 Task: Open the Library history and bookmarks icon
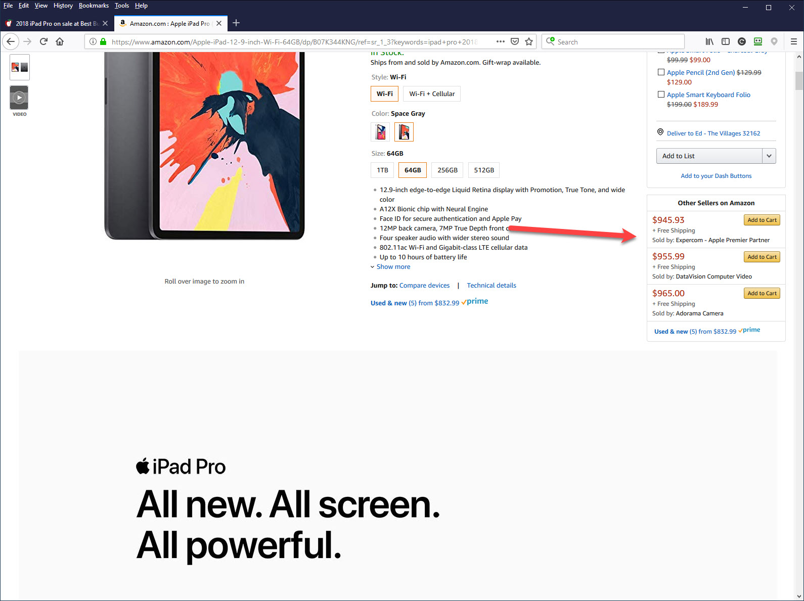[x=709, y=41]
